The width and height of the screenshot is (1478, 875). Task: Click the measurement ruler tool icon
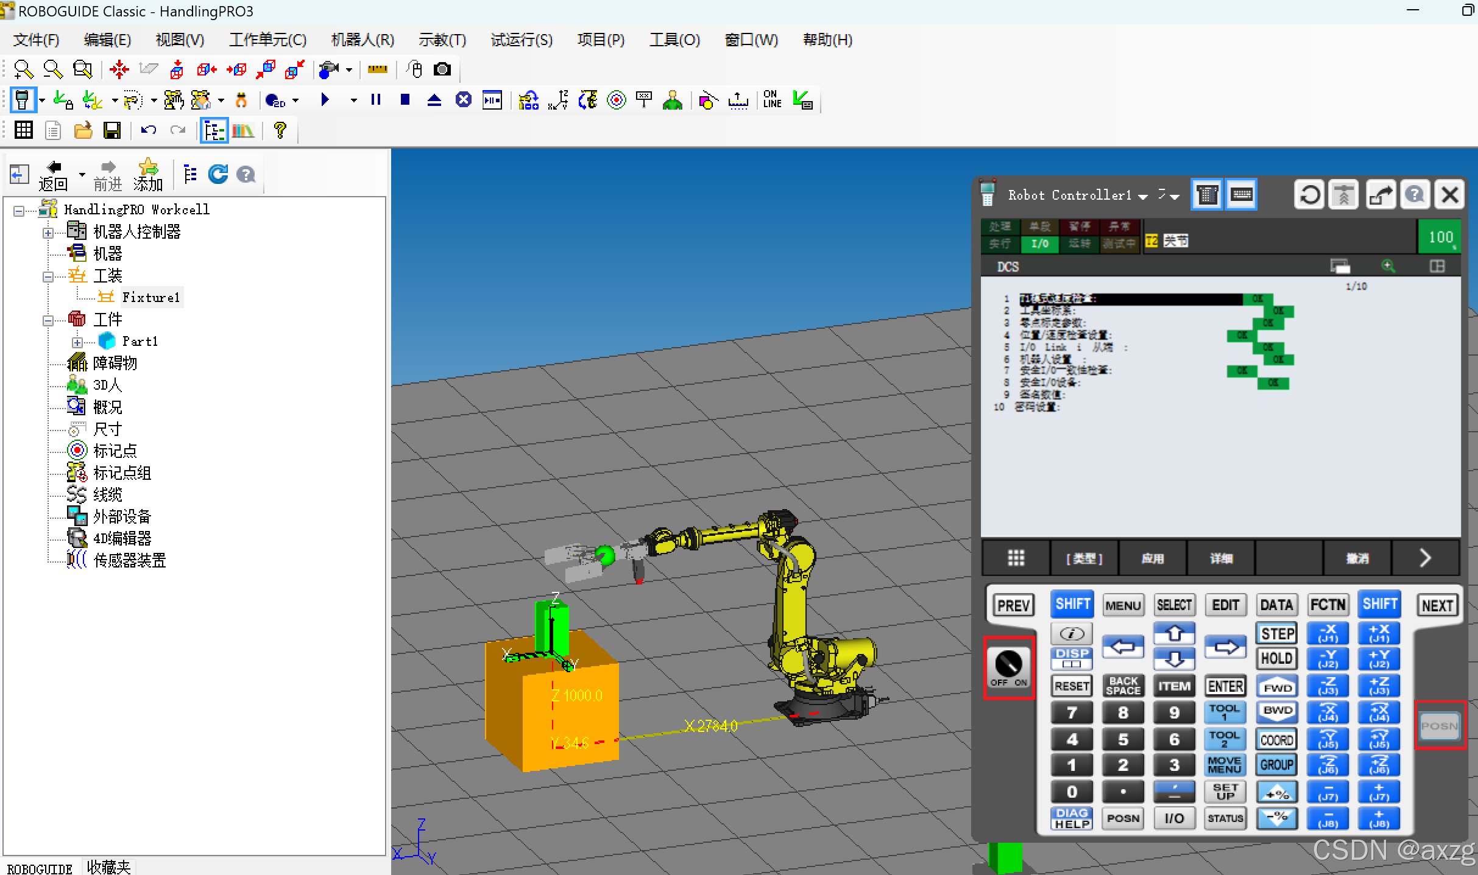point(377,69)
